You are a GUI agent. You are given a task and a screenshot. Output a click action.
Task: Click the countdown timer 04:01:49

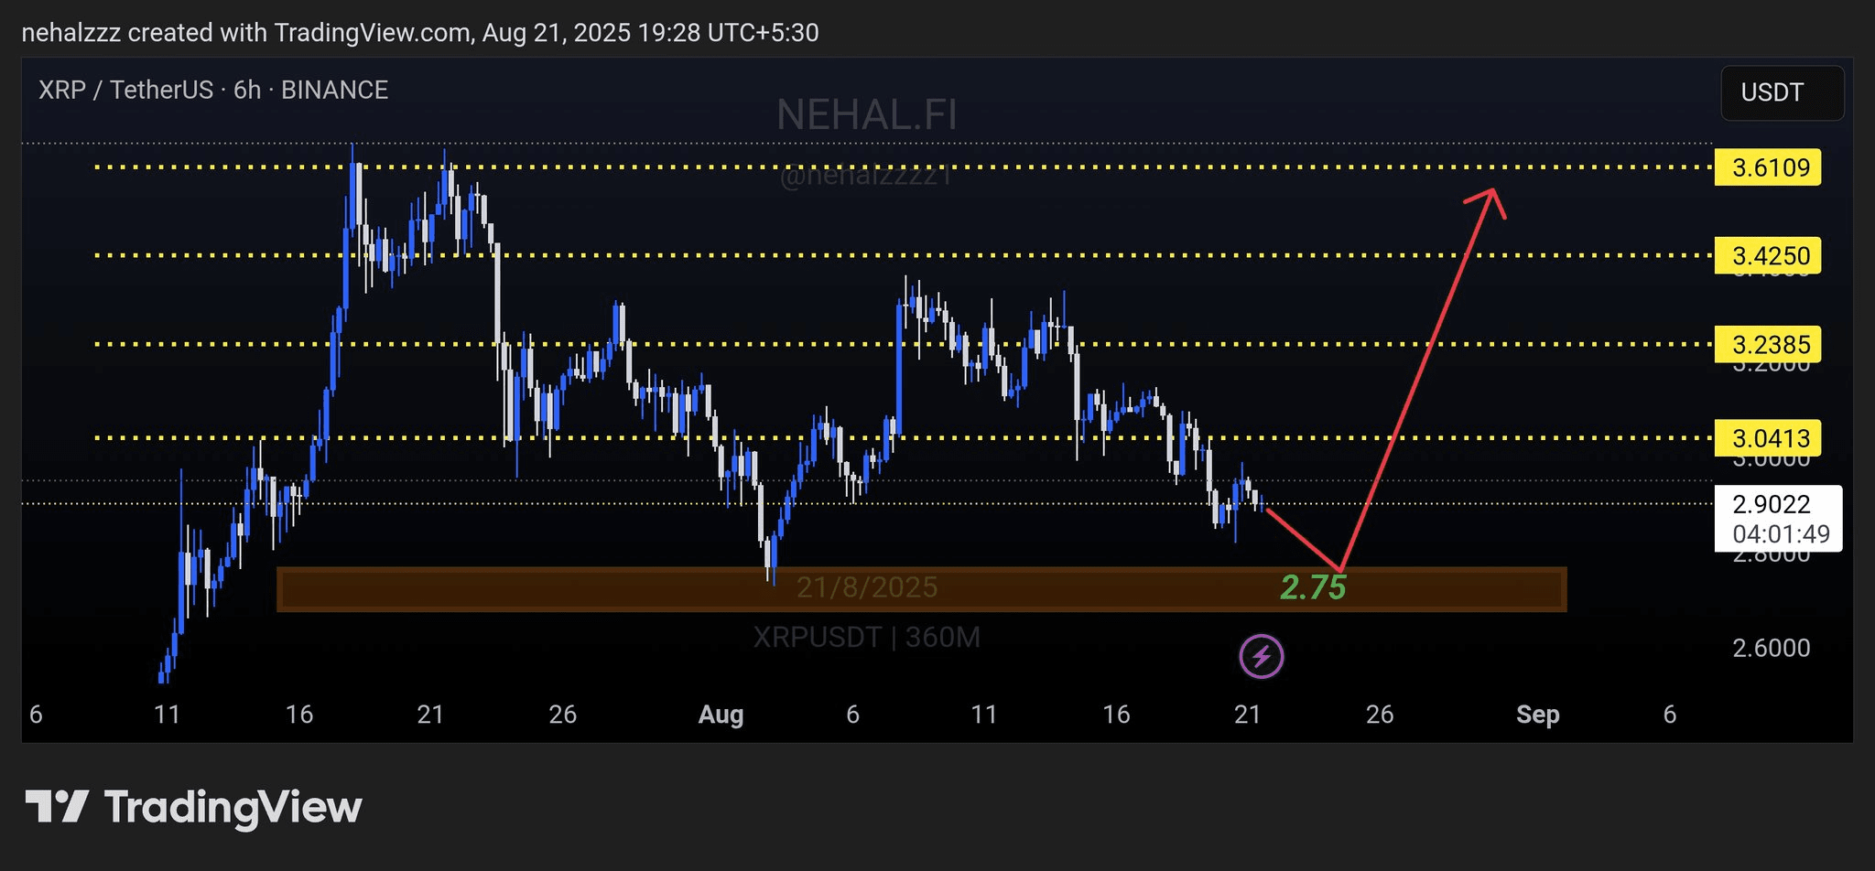1782,534
